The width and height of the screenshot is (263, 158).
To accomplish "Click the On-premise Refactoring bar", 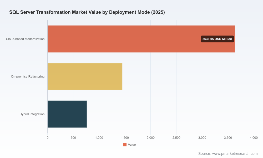I will [85, 77].
